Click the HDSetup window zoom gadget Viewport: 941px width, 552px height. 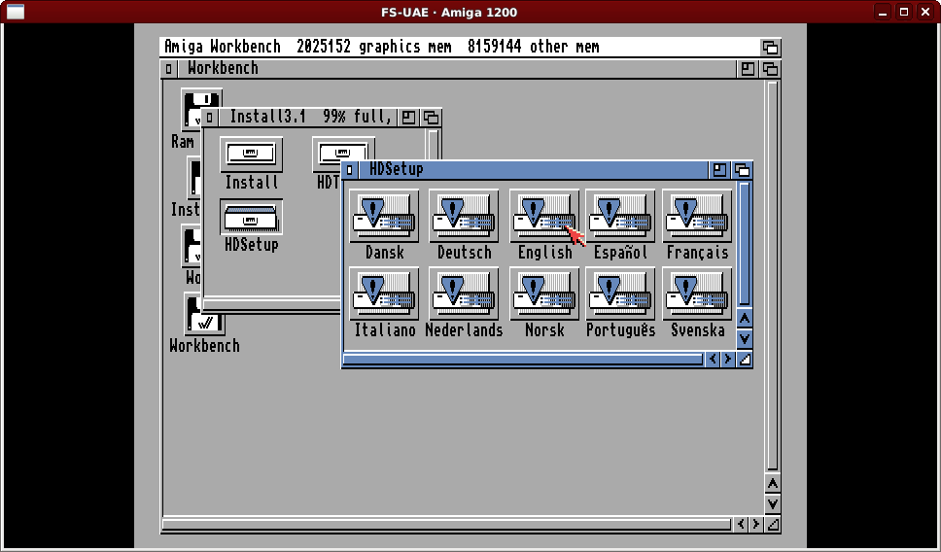point(719,170)
